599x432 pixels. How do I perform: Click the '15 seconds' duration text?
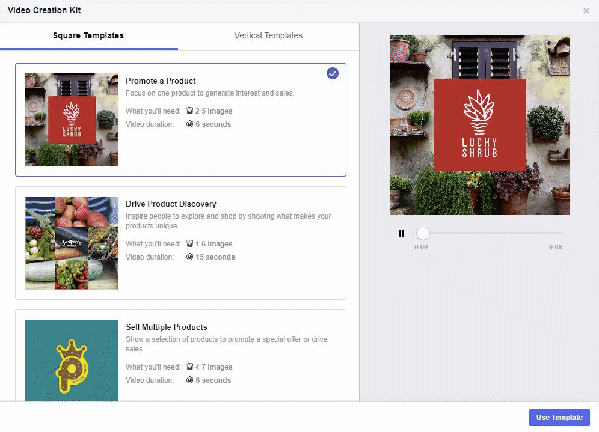pos(215,257)
